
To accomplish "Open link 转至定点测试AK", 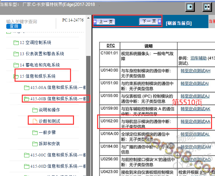I will 195,109.
